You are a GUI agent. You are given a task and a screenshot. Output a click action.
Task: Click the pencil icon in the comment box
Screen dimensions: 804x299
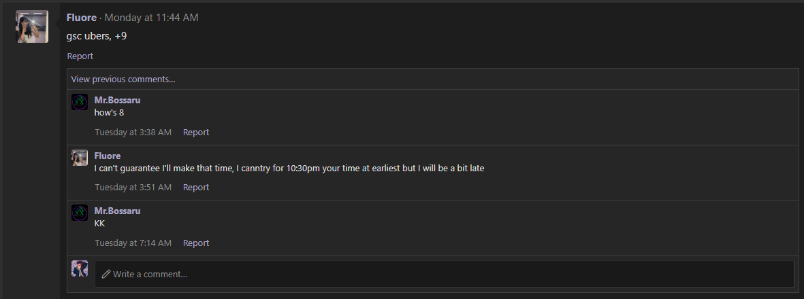pyautogui.click(x=106, y=275)
